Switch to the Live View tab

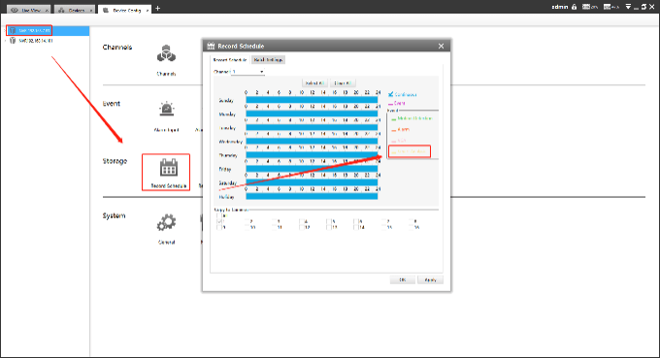[x=28, y=10]
